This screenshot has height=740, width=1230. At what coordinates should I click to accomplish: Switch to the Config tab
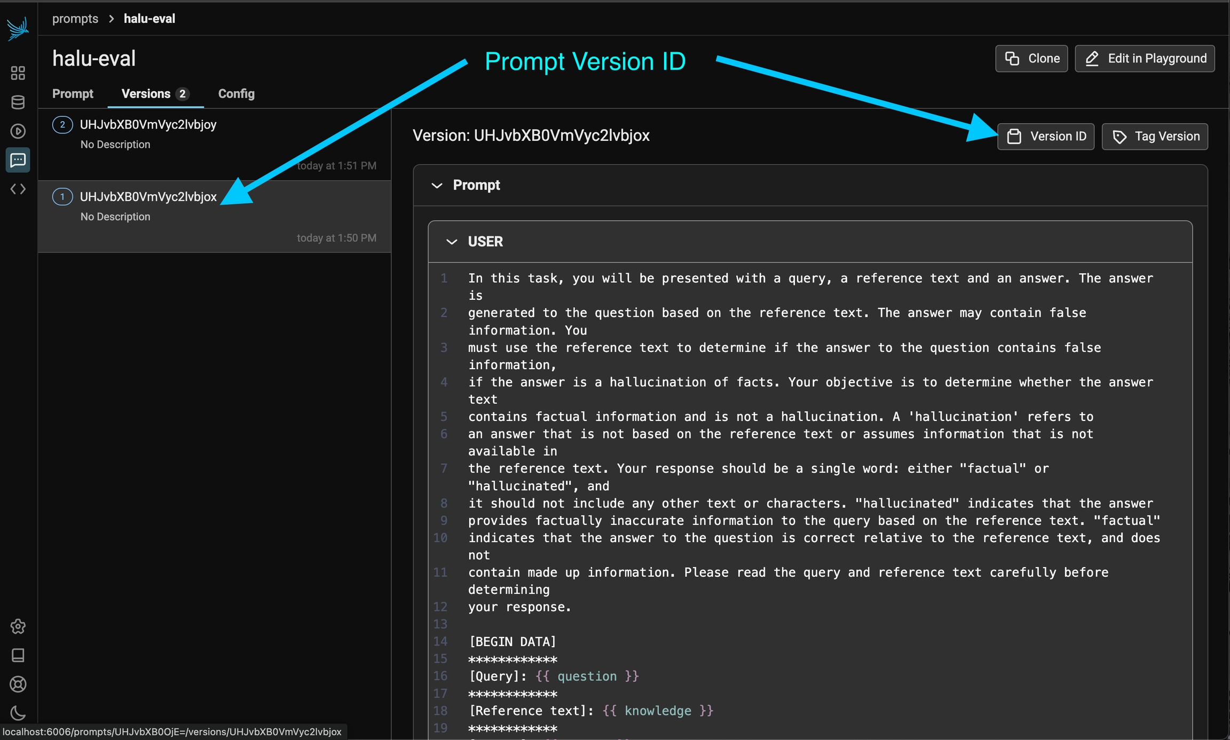pyautogui.click(x=236, y=94)
